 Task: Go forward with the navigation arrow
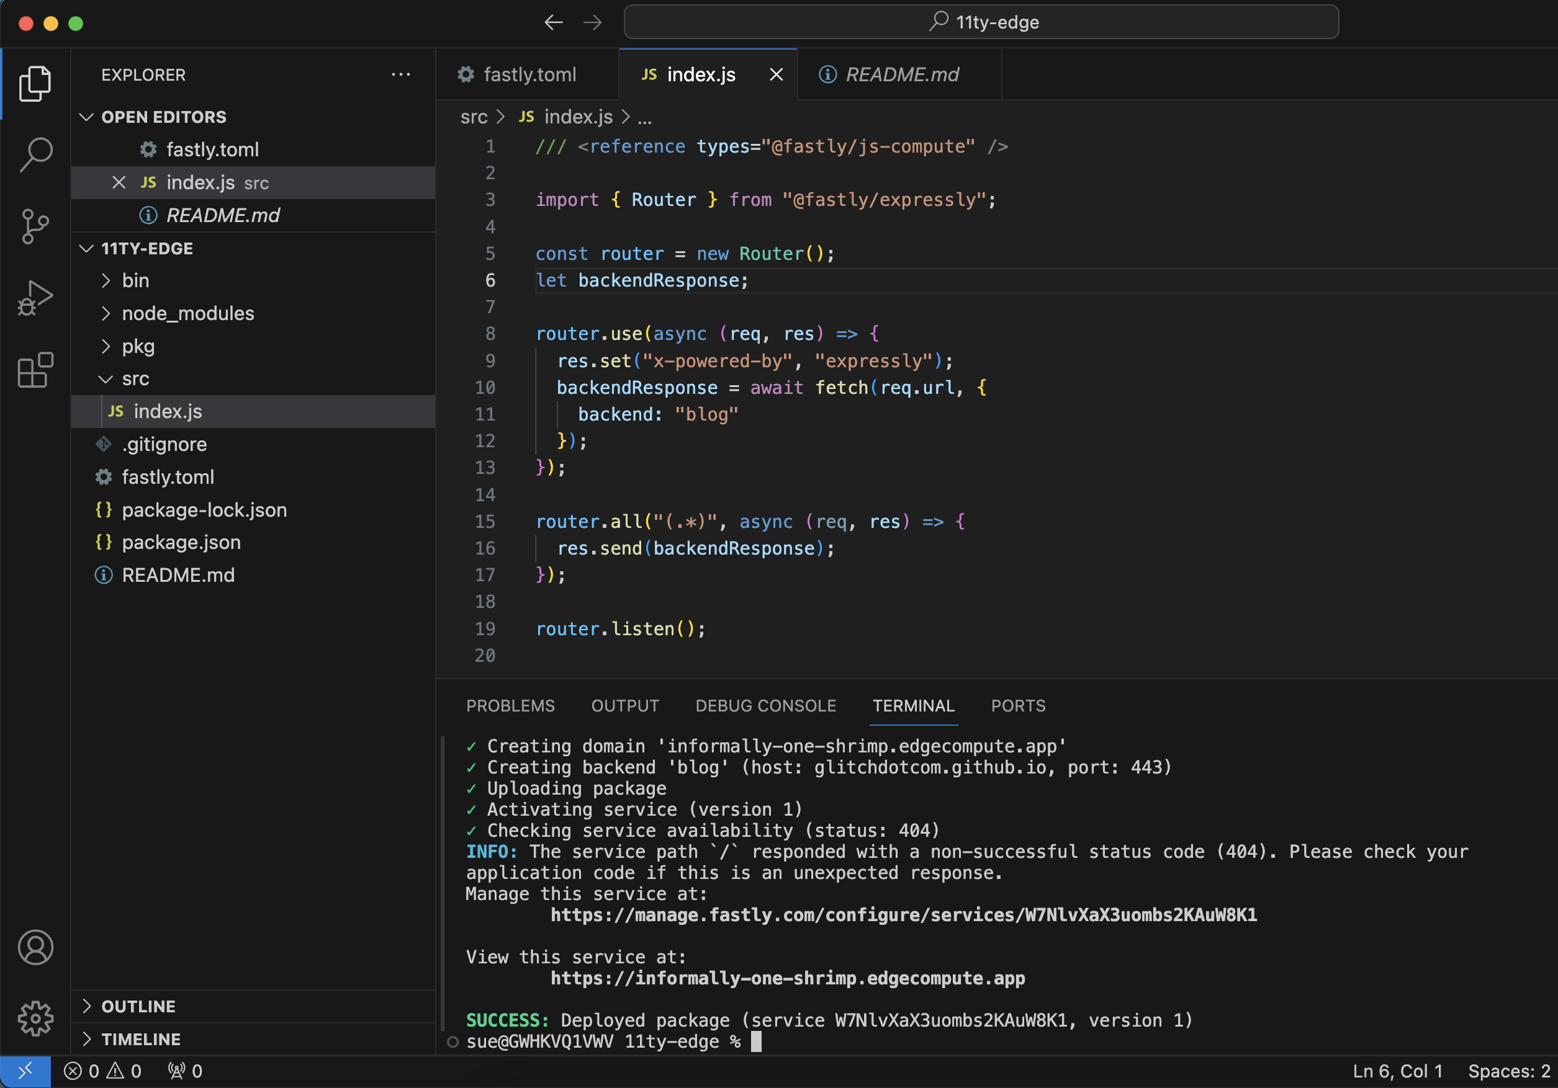click(592, 22)
